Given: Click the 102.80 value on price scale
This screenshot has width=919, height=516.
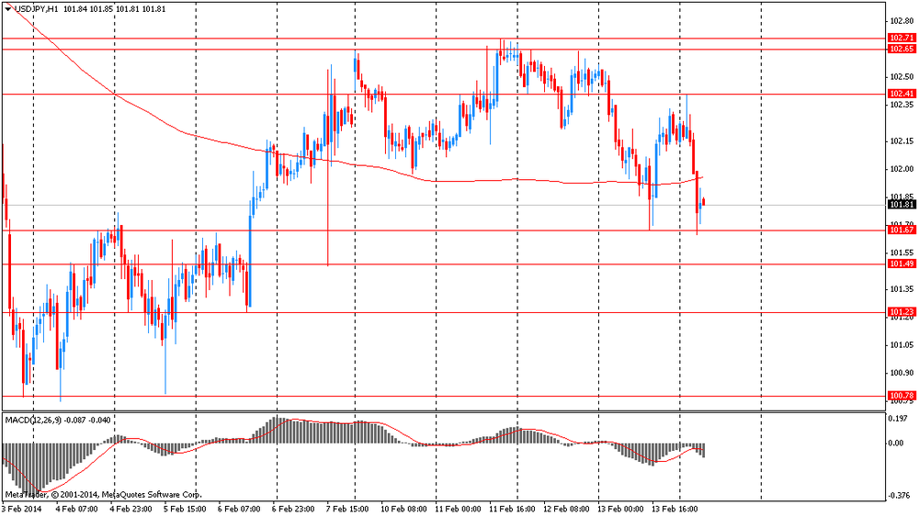Looking at the screenshot, I should point(901,20).
